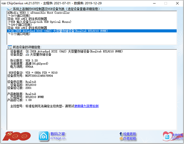Click the USB device list header icon
Viewport: 184px width, 144px height.
pyautogui.click(x=9, y=9)
